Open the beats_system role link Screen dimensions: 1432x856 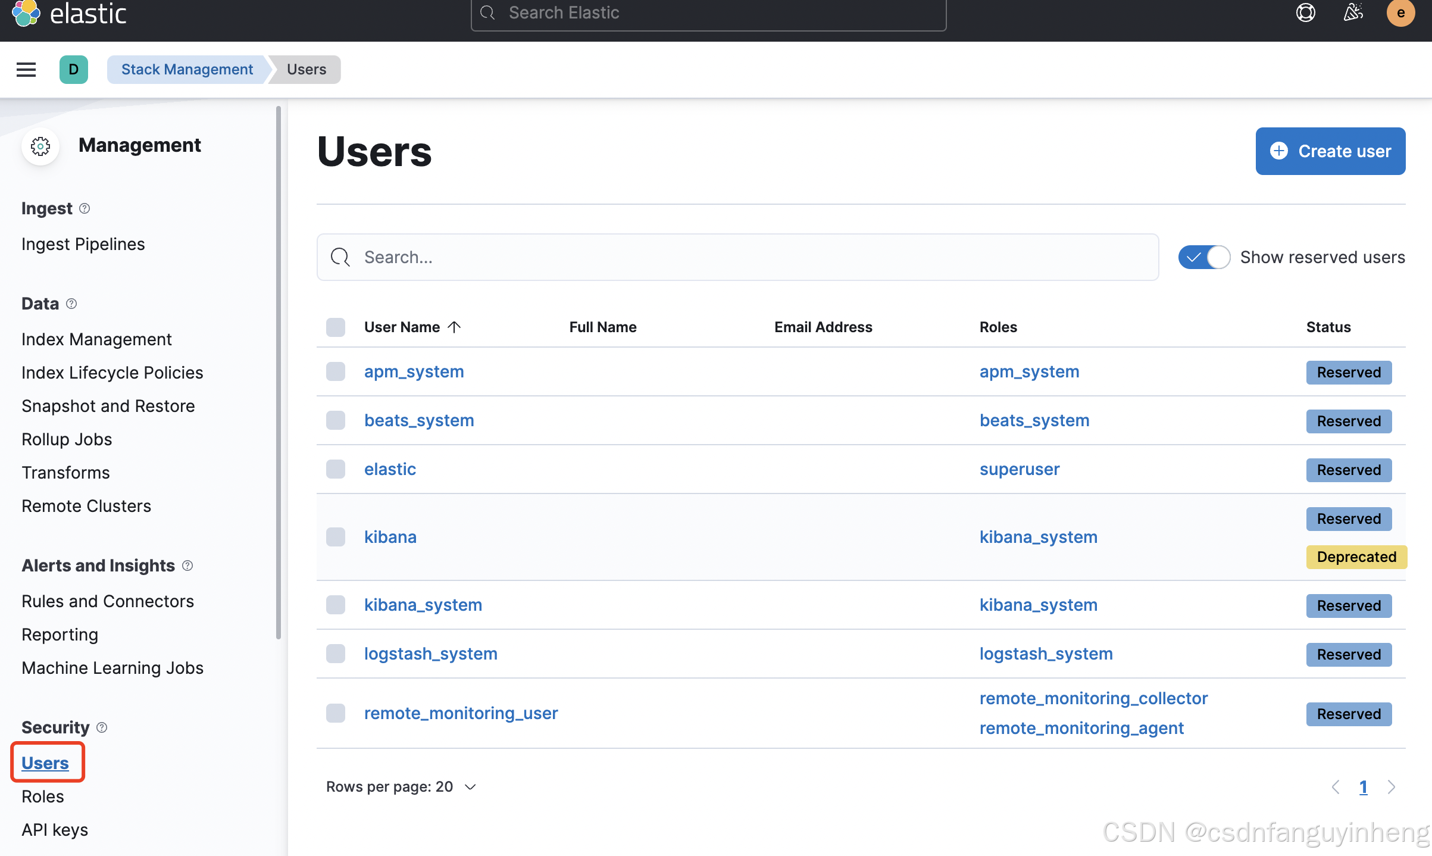tap(1034, 420)
